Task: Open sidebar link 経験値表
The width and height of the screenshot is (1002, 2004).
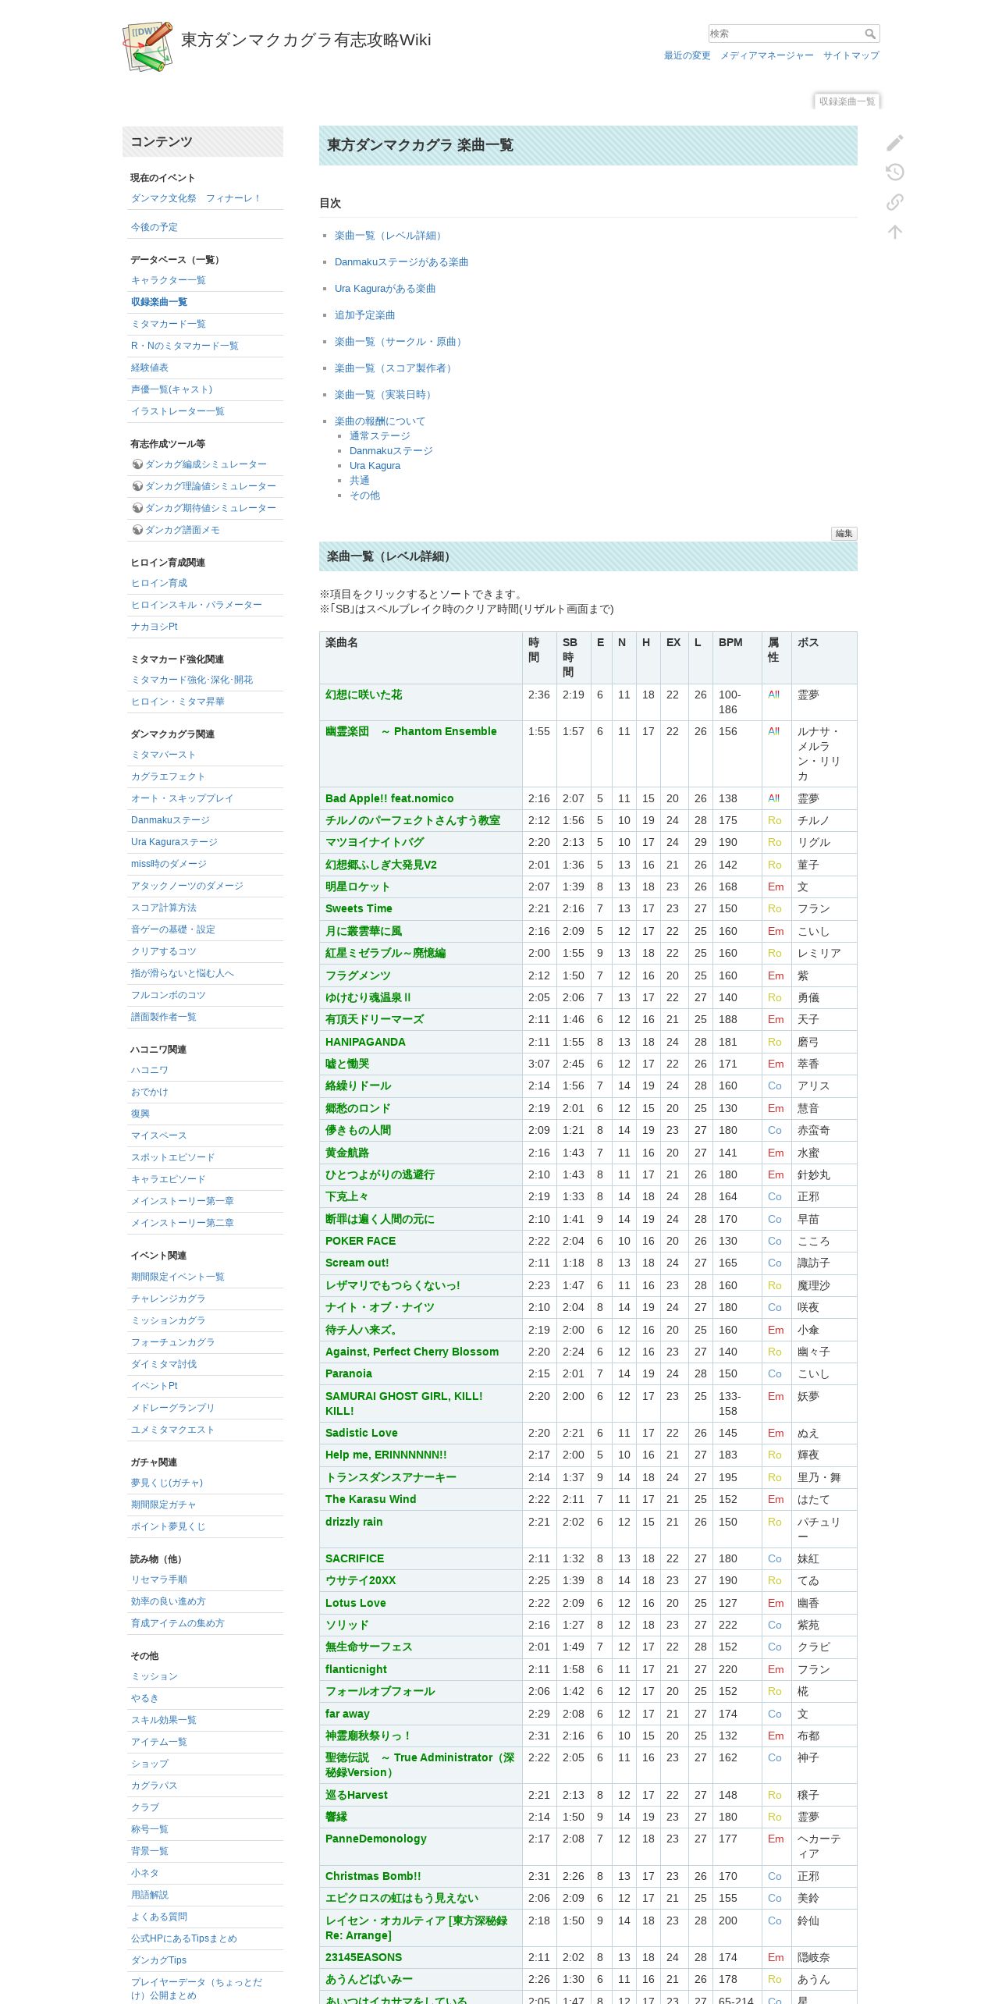Action: coord(150,368)
